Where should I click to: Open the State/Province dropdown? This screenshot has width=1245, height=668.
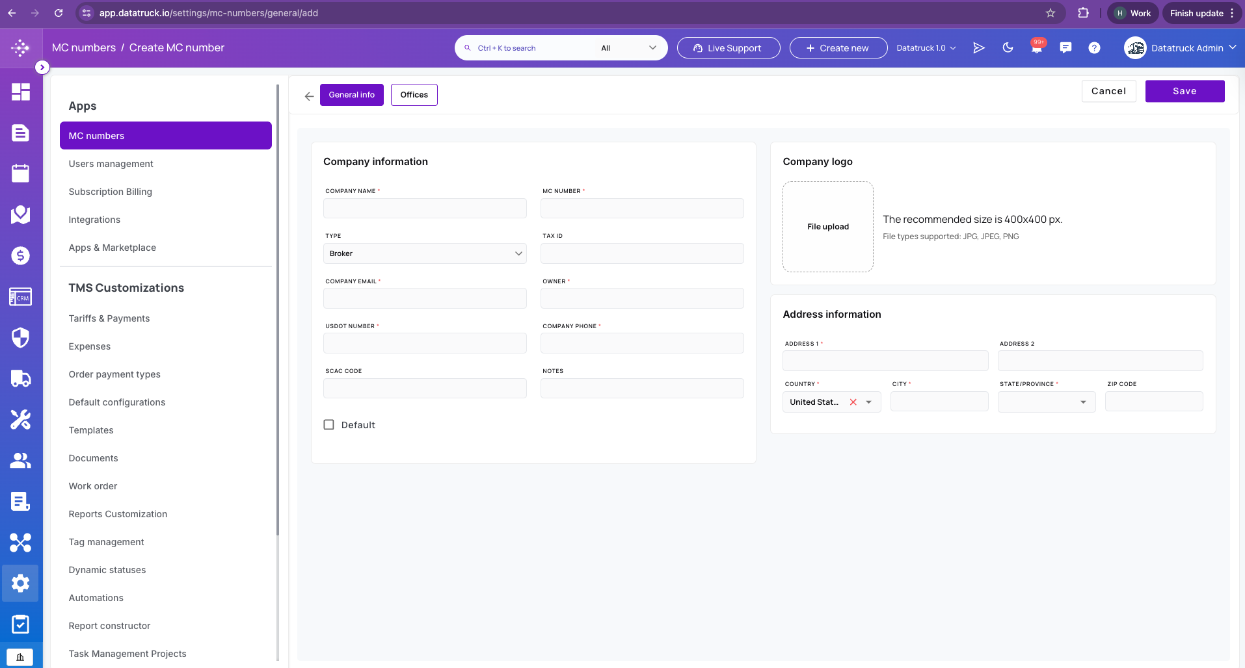1047,402
